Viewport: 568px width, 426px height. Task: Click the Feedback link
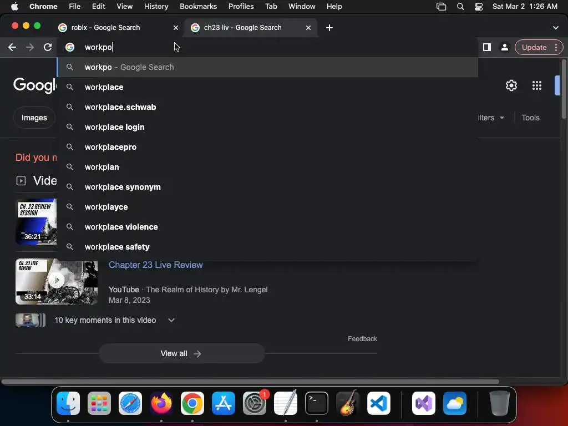362,339
